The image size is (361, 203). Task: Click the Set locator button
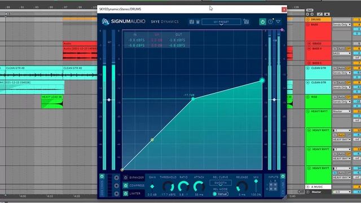[x=310, y=10]
